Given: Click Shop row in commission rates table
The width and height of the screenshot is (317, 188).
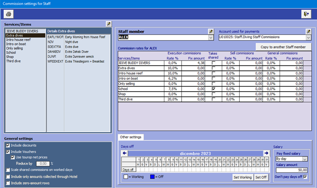Looking at the screenshot, I should [210, 94].
